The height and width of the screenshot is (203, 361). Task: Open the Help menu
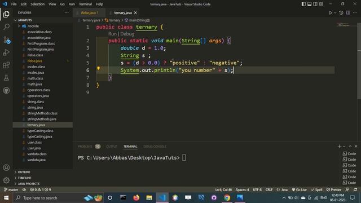click(x=99, y=4)
